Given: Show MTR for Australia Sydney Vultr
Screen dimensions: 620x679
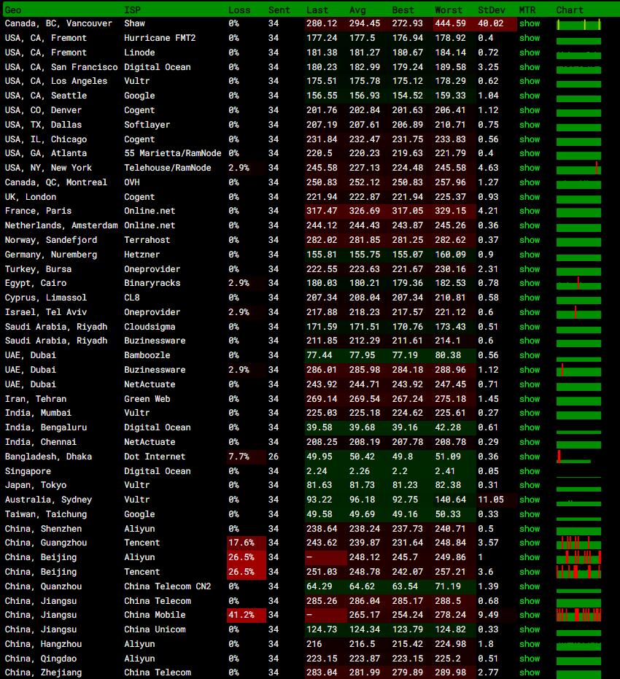Looking at the screenshot, I should tap(530, 500).
